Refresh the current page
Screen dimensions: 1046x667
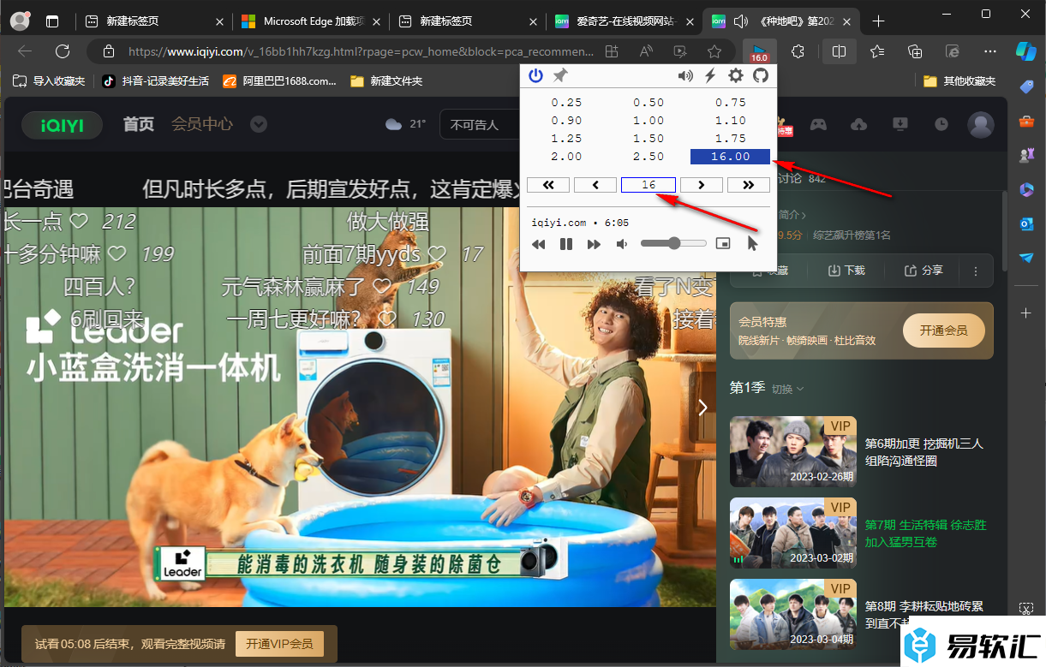[63, 51]
